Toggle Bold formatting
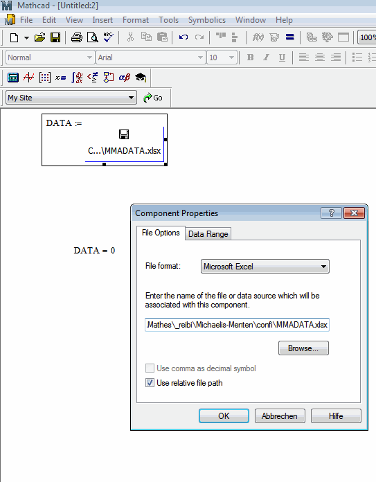The image size is (376, 482). 251,57
